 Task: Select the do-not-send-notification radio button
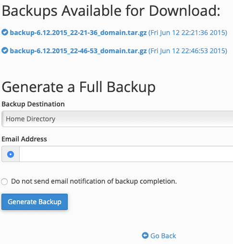coord(4,182)
